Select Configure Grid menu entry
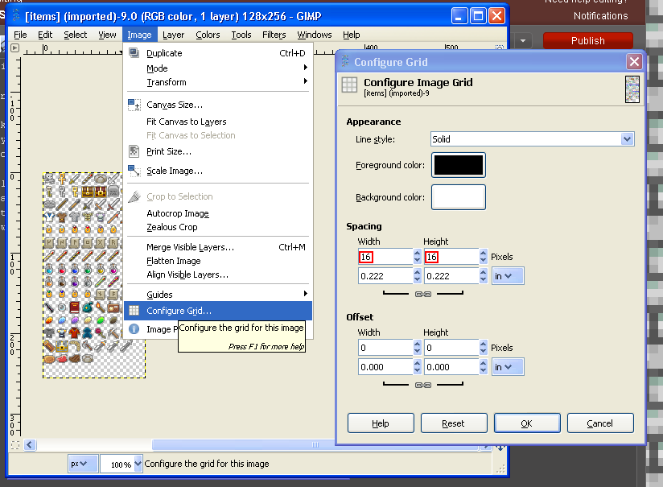The width and height of the screenshot is (663, 487). pos(218,311)
